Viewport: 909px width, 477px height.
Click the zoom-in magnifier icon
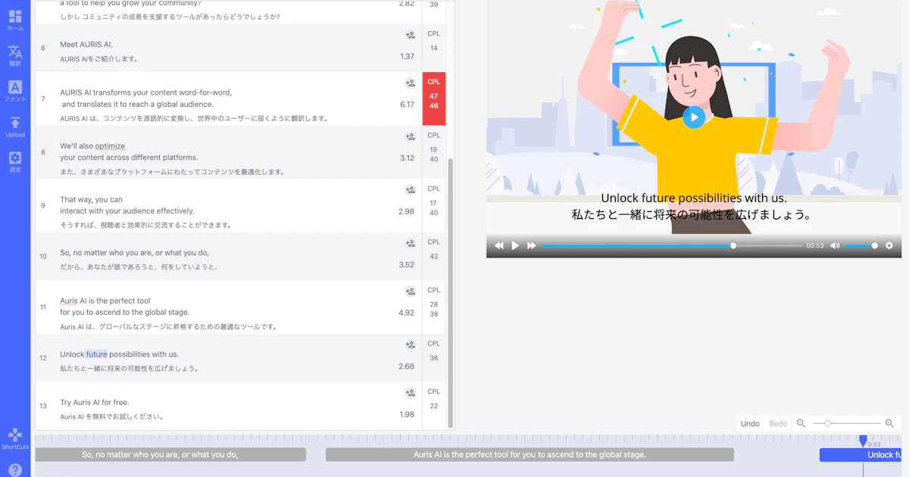pos(889,423)
